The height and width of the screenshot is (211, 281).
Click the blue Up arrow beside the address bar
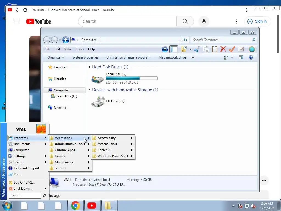pos(66,40)
